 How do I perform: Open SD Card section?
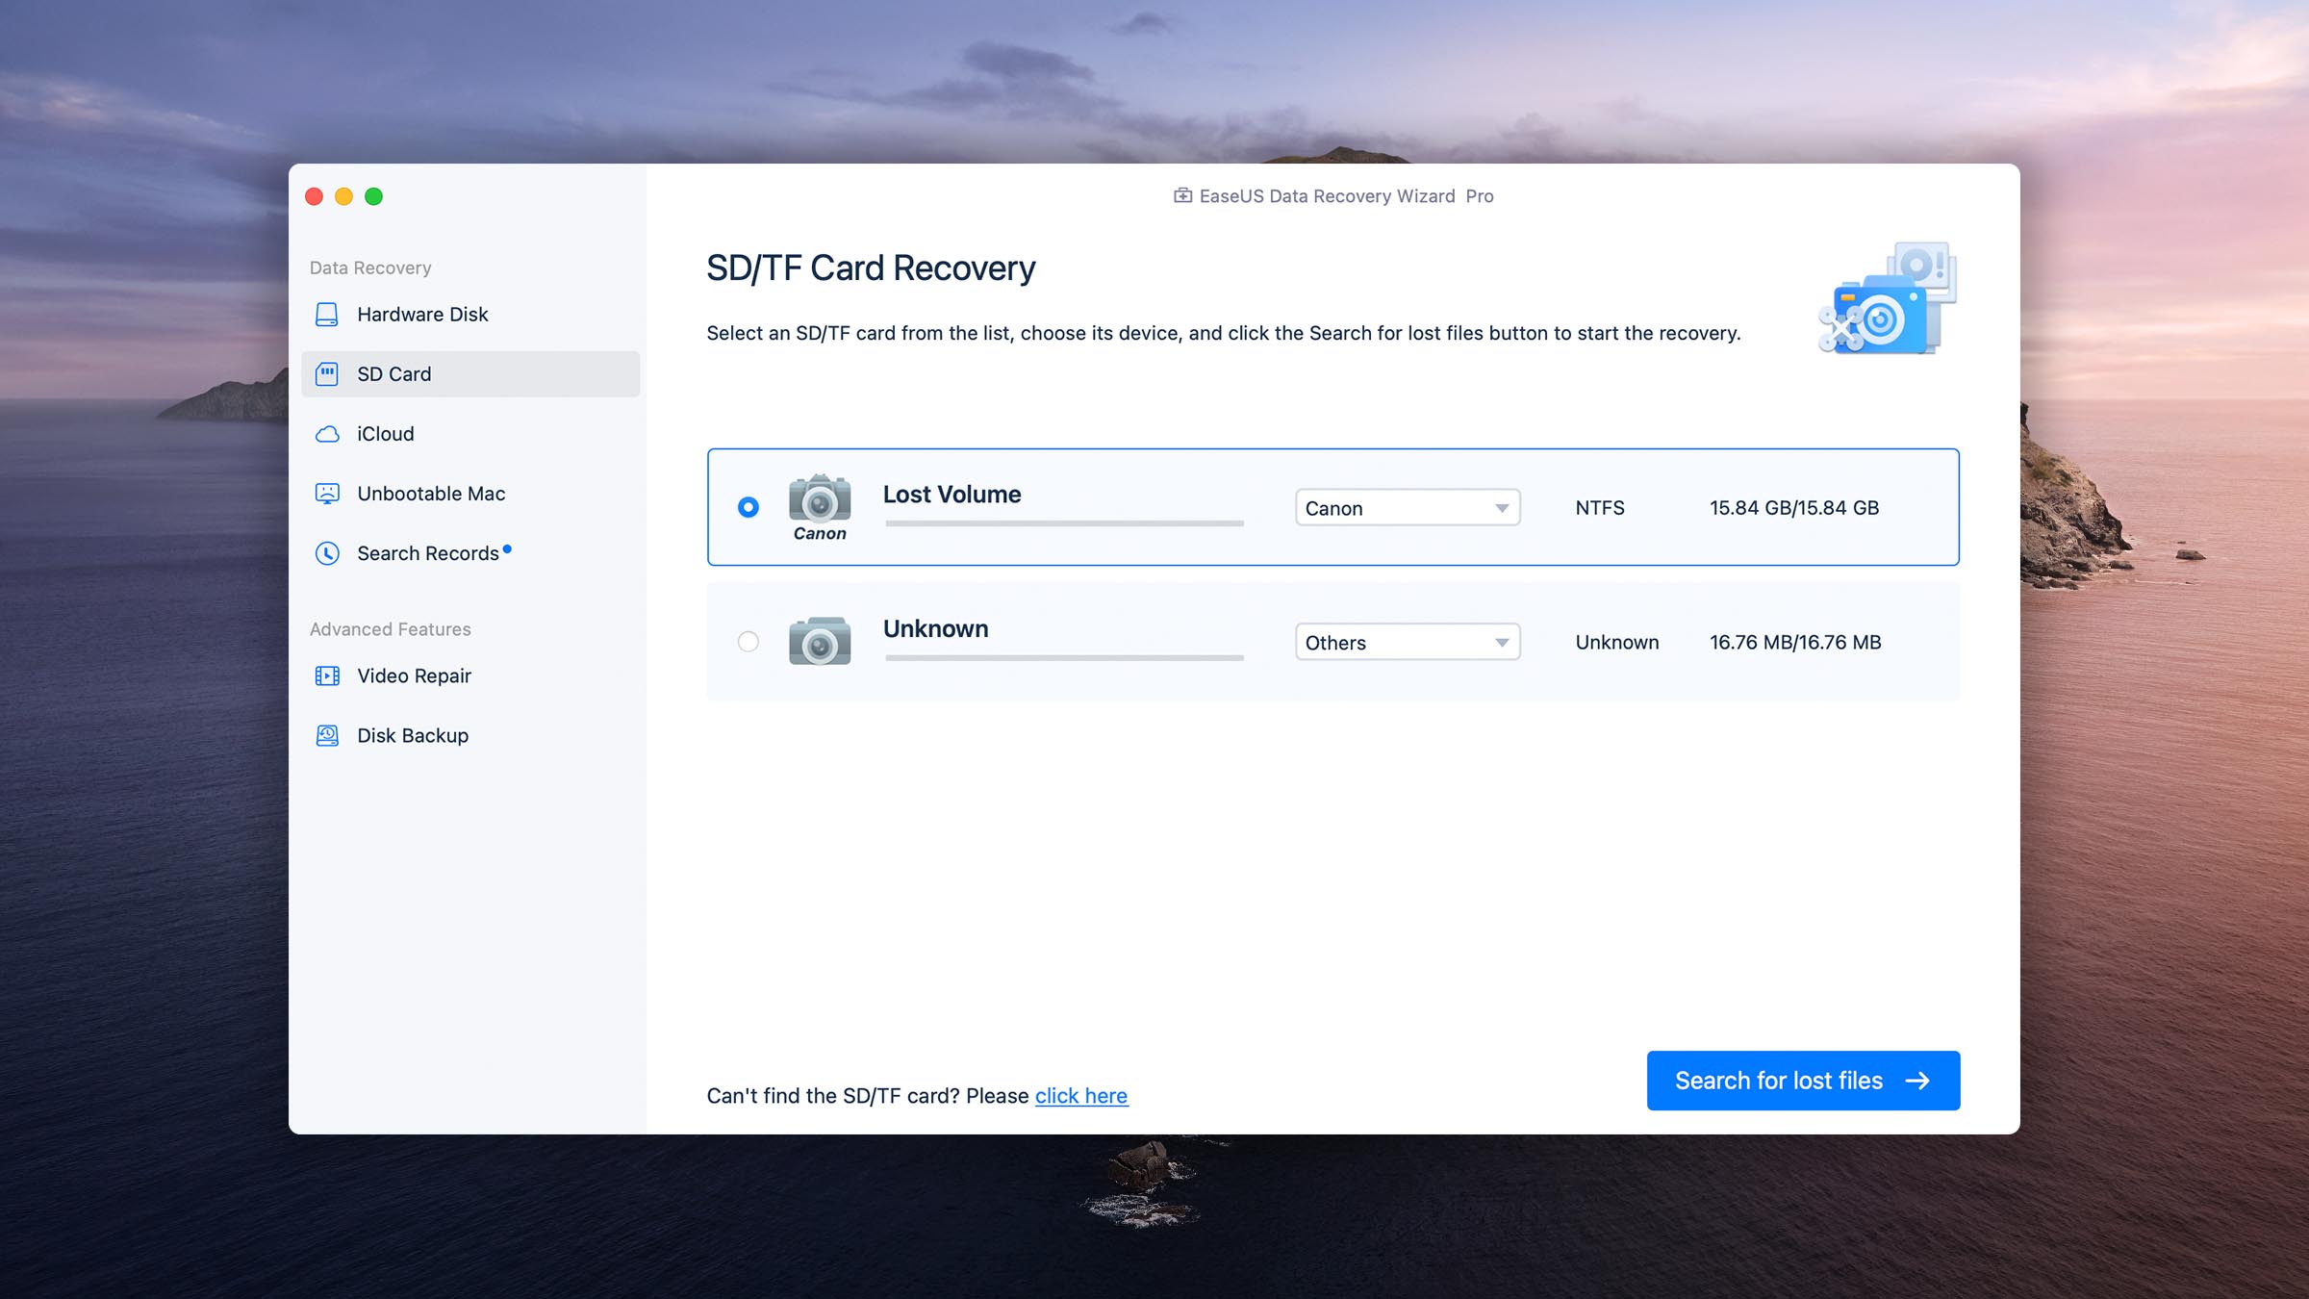(x=470, y=374)
